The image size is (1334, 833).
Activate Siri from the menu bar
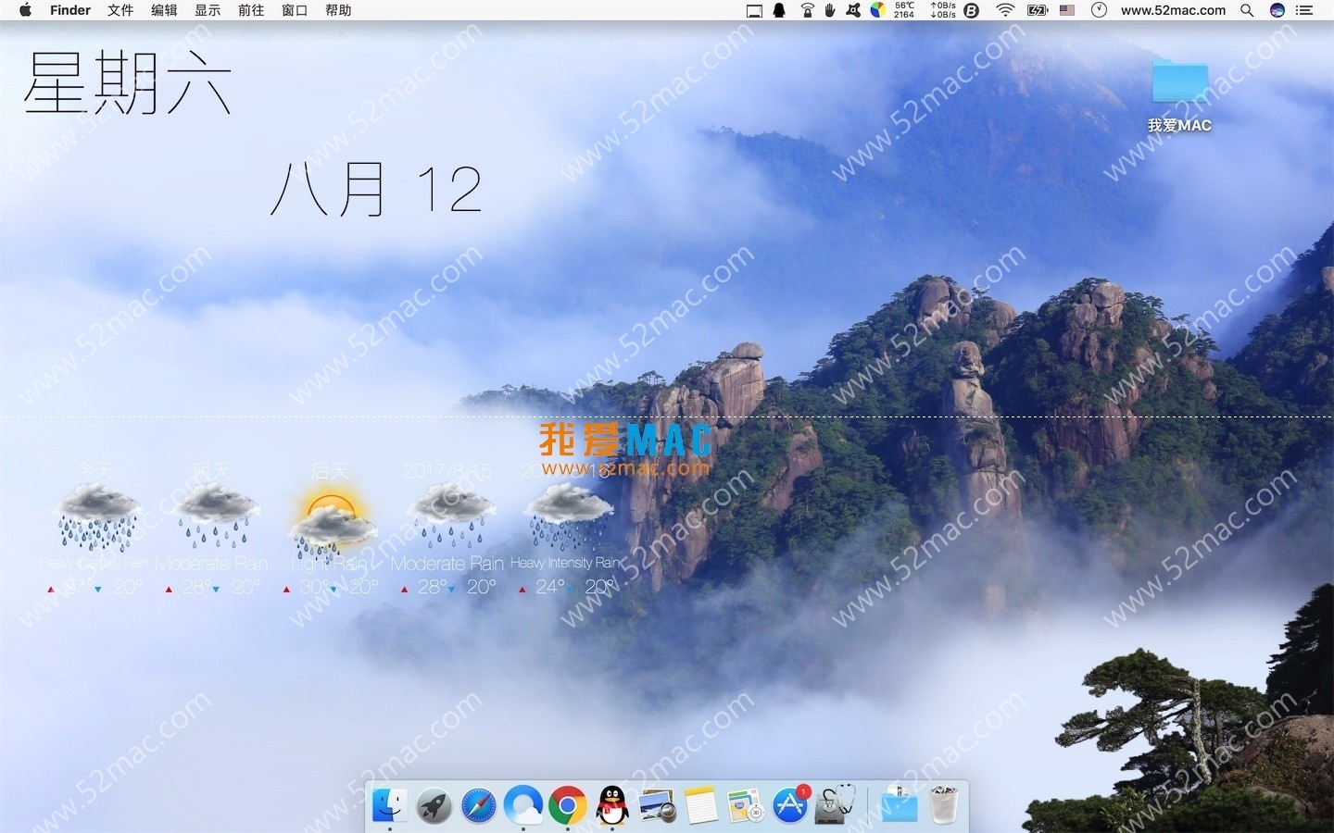click(1277, 10)
